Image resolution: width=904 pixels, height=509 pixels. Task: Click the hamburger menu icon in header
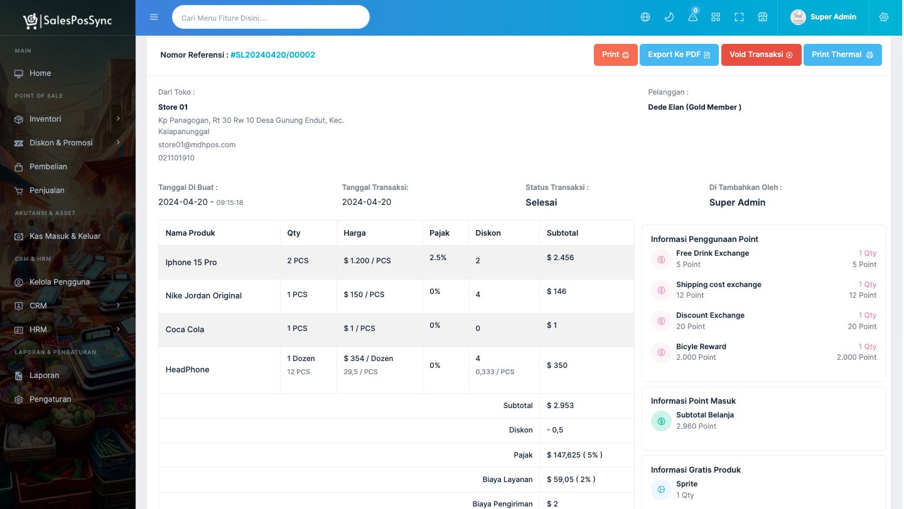click(154, 17)
